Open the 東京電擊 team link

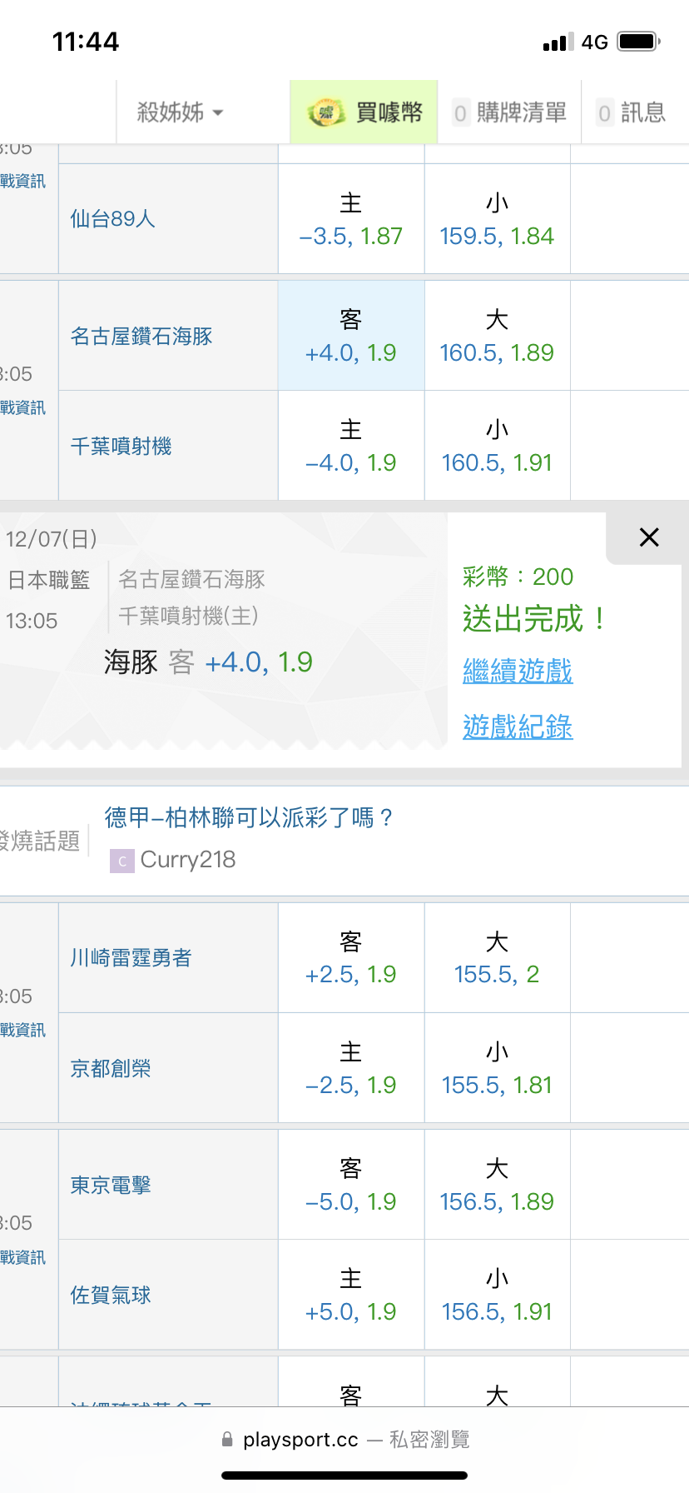coord(111,1186)
